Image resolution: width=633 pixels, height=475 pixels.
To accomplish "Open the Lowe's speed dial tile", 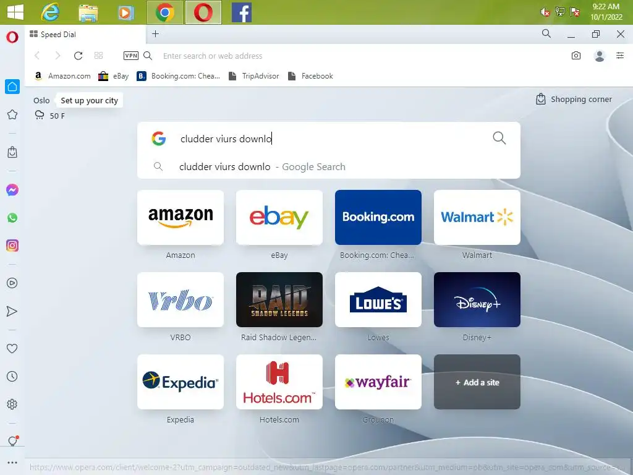I will coord(378,300).
